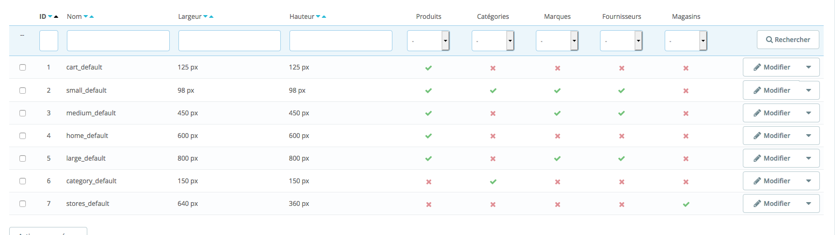835x235 pixels.
Task: Click the ID filter input box
Action: (x=49, y=40)
